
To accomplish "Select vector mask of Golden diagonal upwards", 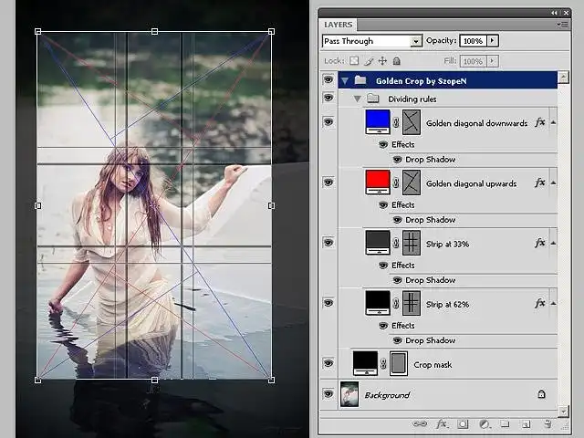I will point(412,182).
